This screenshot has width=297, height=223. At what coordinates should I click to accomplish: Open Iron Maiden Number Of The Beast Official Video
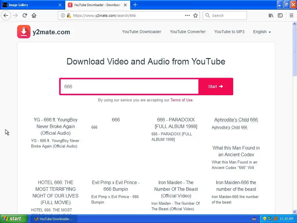[176, 189]
